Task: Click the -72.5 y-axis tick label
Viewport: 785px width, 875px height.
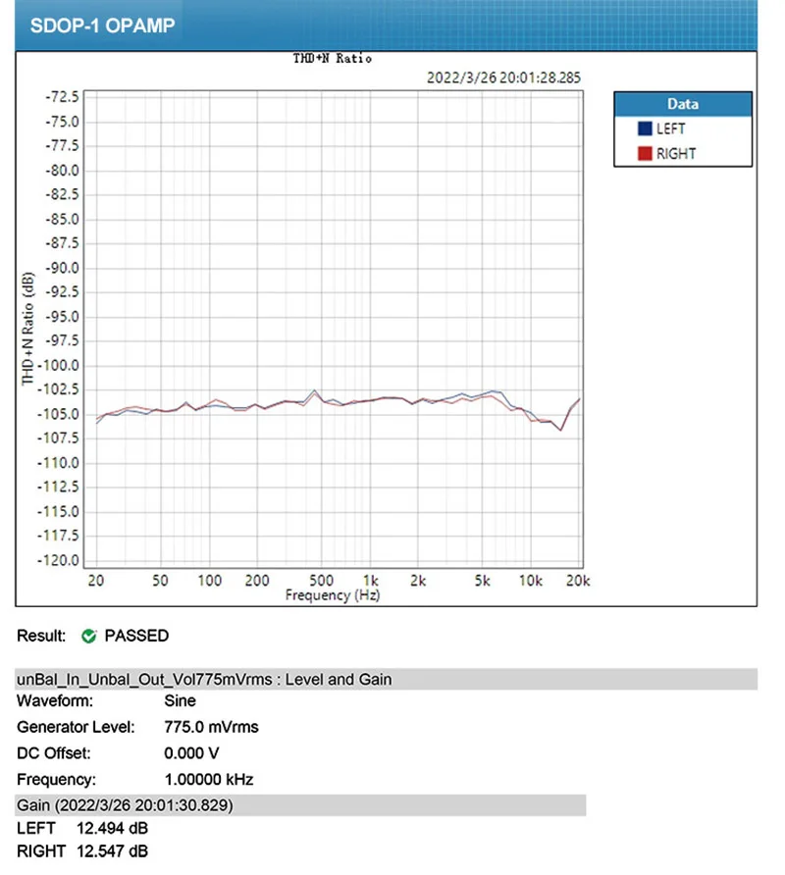Action: (62, 97)
